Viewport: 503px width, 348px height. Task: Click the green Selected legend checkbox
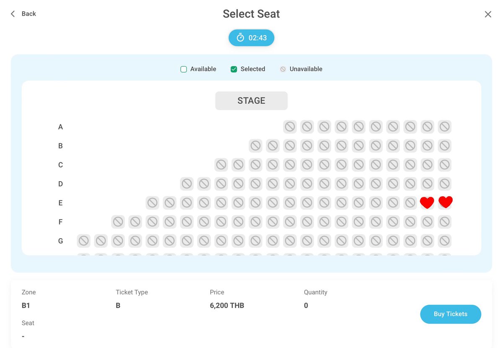point(234,69)
